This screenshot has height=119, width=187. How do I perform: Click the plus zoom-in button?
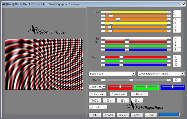click(91, 107)
